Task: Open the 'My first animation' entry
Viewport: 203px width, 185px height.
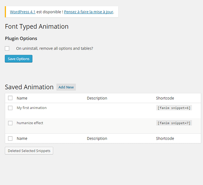Action: click(32, 108)
